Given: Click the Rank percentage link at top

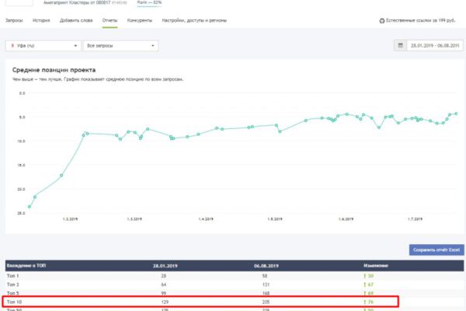Looking at the screenshot, I should coord(149,2).
